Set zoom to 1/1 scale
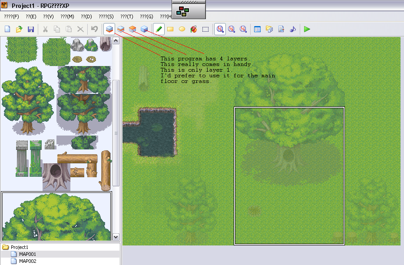This screenshot has width=404, height=265. coord(220,29)
